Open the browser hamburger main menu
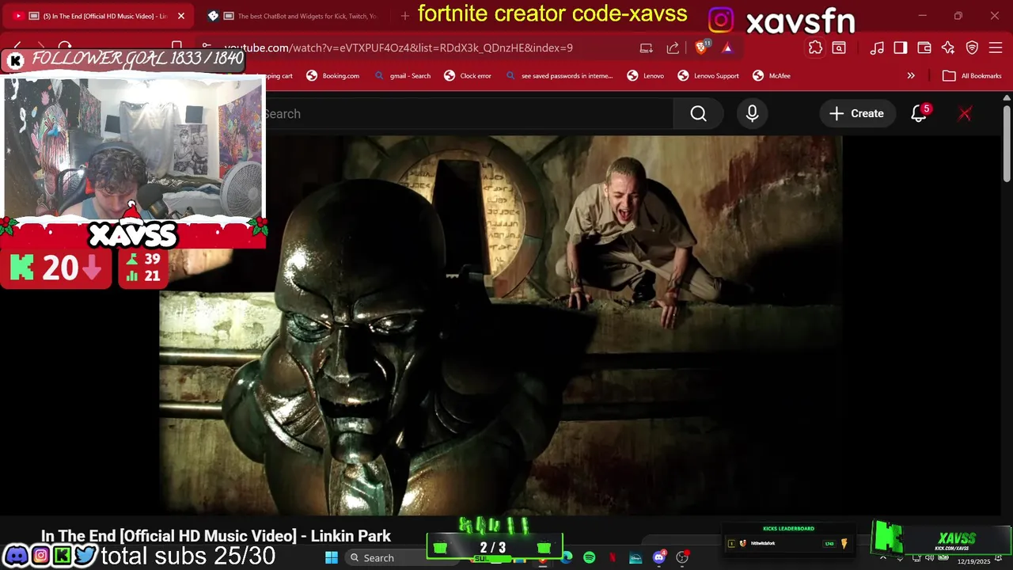The height and width of the screenshot is (570, 1013). [996, 47]
